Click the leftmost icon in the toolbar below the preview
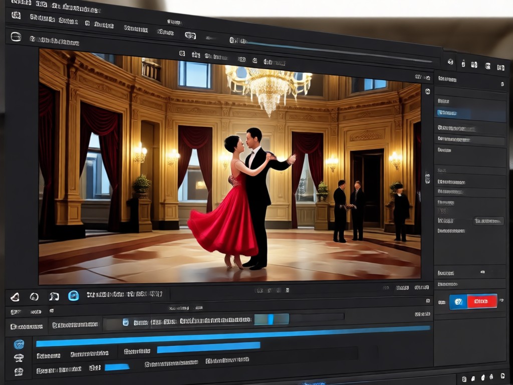Image resolution: width=513 pixels, height=385 pixels. pos(15,297)
